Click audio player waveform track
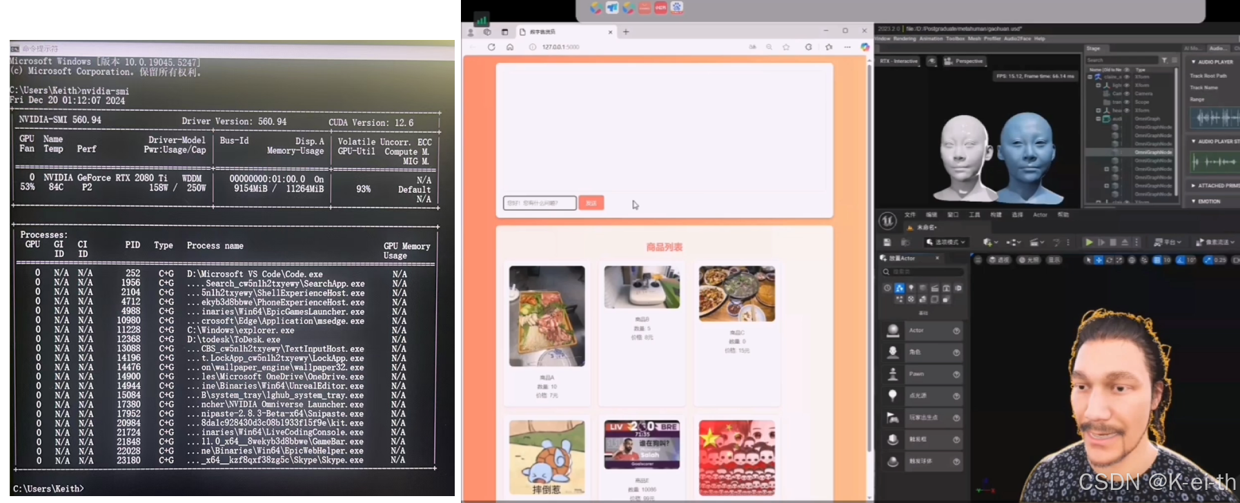This screenshot has width=1240, height=503. click(x=1215, y=118)
